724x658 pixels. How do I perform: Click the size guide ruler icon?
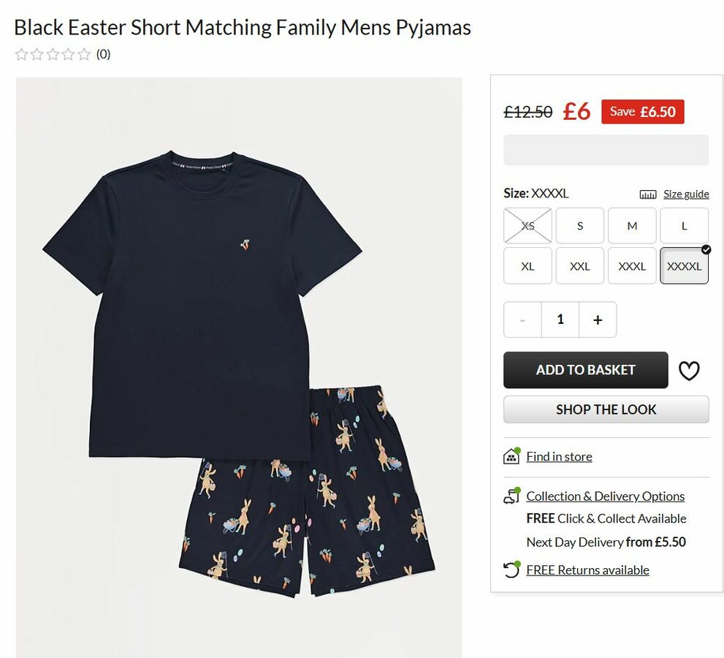pos(648,194)
